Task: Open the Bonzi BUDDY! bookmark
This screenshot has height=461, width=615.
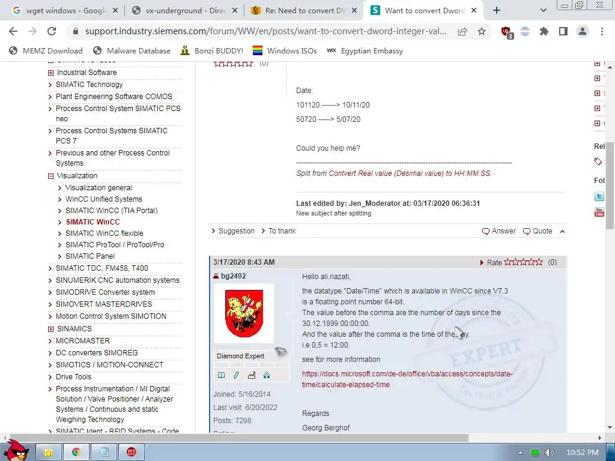Action: 212,50
